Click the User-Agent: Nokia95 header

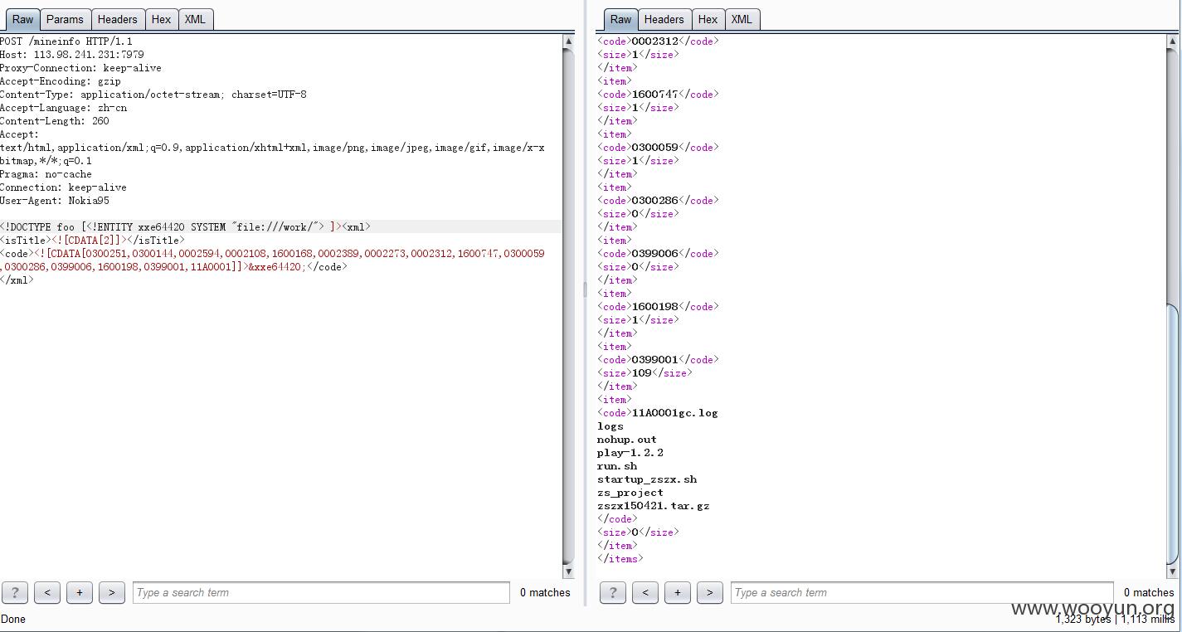55,201
